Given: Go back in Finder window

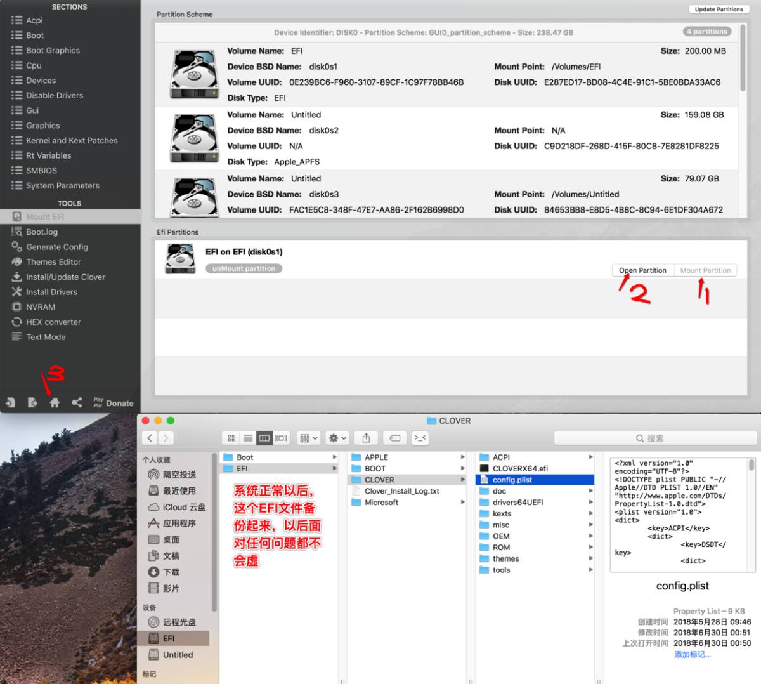Looking at the screenshot, I should click(150, 438).
